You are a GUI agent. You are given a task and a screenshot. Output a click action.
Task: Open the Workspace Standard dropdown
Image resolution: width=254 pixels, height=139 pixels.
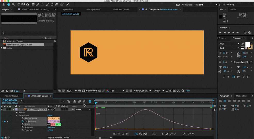(x=206, y=5)
